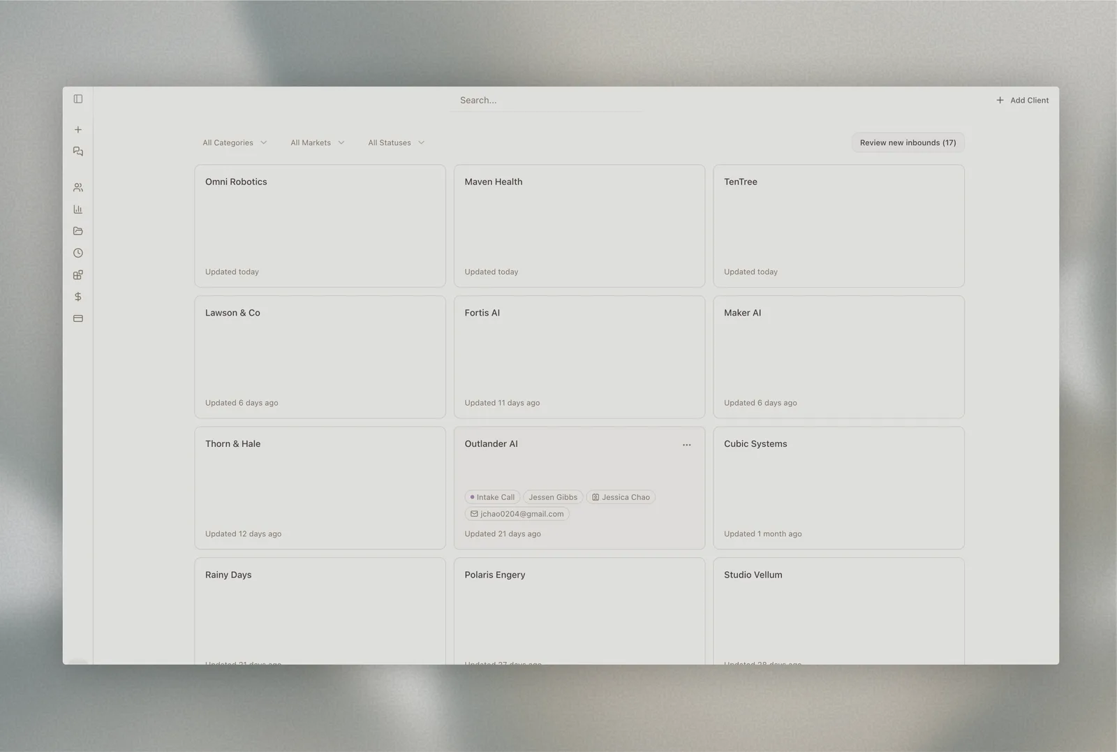Image resolution: width=1117 pixels, height=752 pixels.
Task: Click the plus icon in the sidebar
Action: pyautogui.click(x=78, y=130)
